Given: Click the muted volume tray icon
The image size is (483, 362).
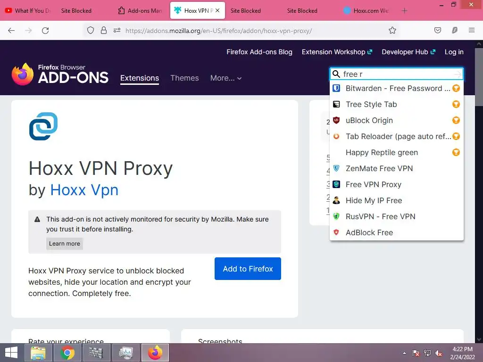Looking at the screenshot, I should tap(439, 353).
